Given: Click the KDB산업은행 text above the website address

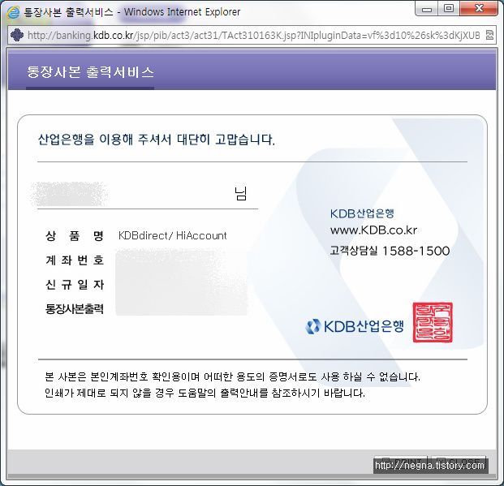Looking at the screenshot, I should 362,213.
